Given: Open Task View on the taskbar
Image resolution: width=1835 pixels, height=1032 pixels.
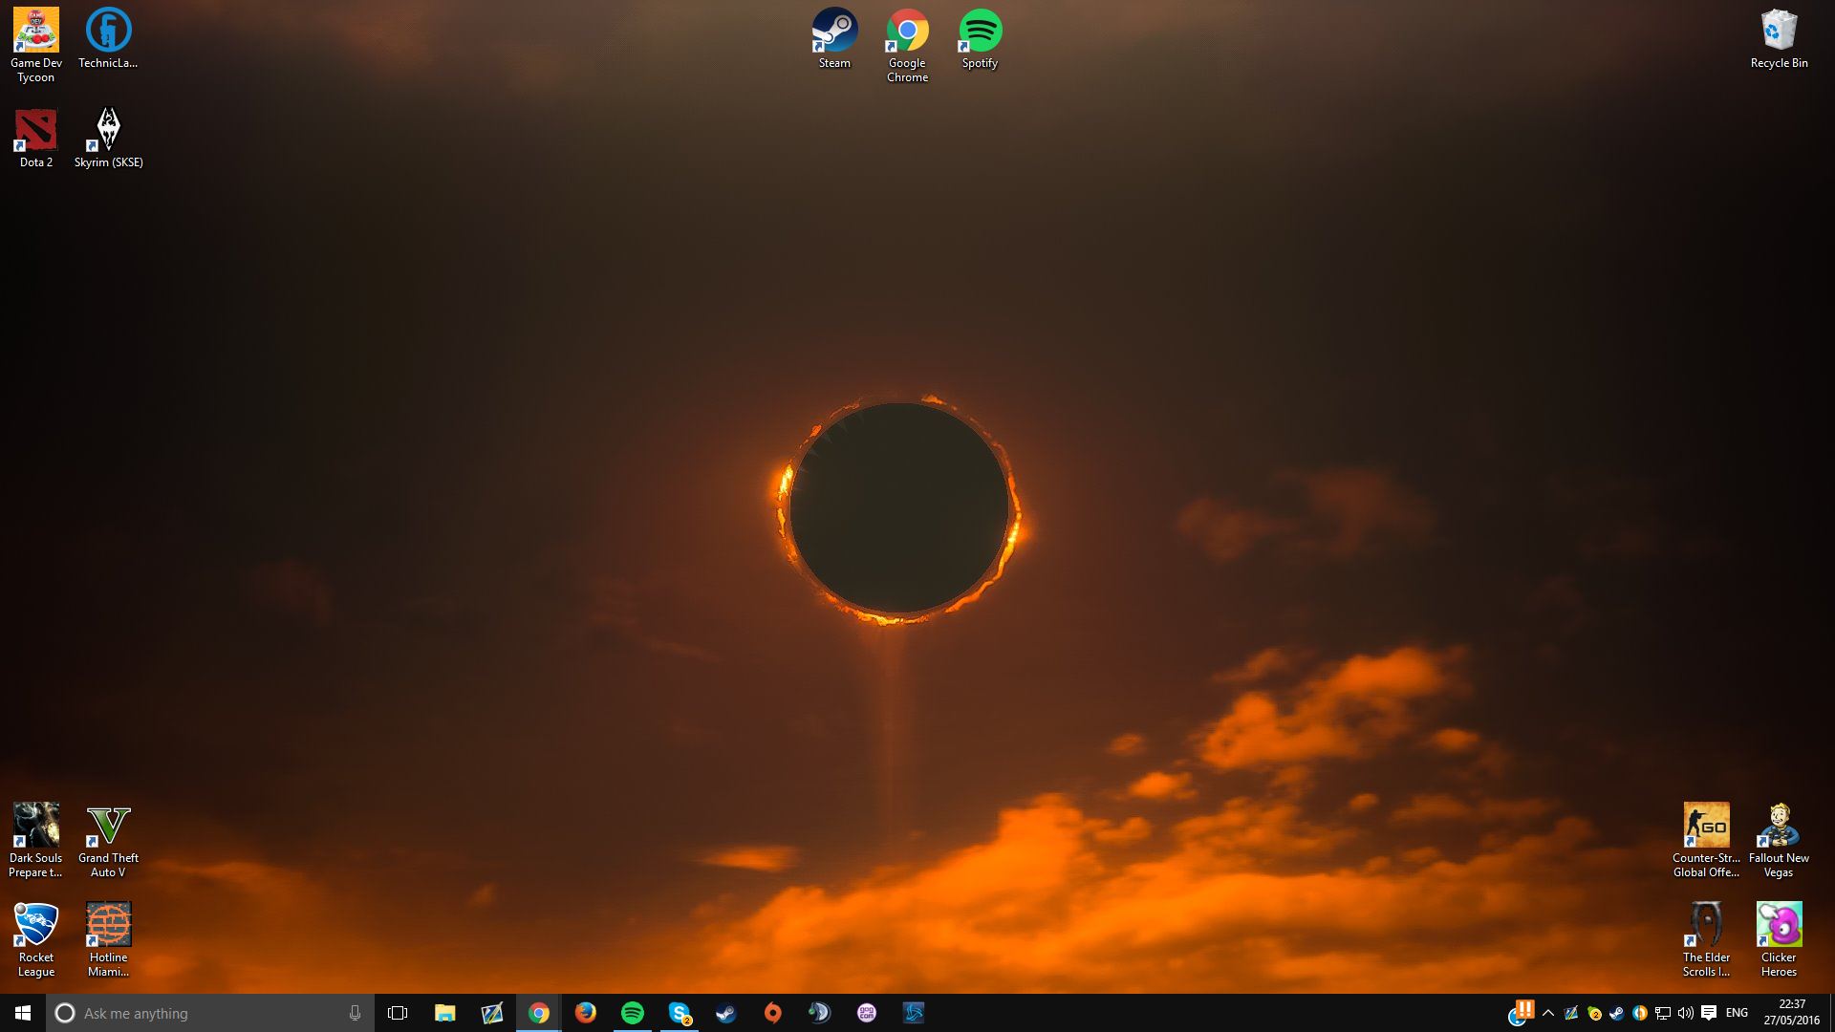Looking at the screenshot, I should pyautogui.click(x=398, y=1013).
